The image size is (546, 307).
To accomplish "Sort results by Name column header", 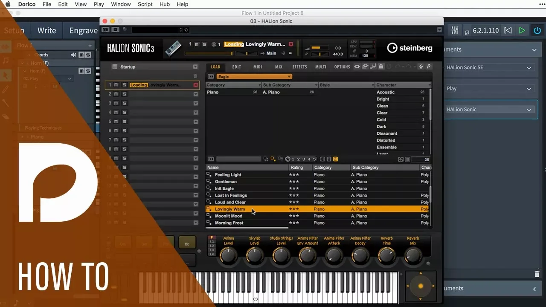I will [247, 168].
